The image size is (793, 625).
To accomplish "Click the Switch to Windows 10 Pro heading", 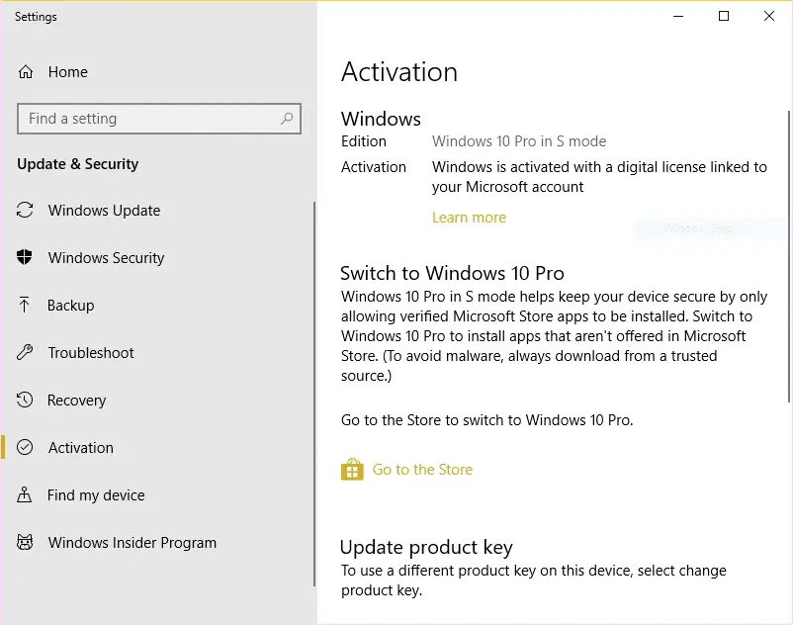I will (x=452, y=273).
